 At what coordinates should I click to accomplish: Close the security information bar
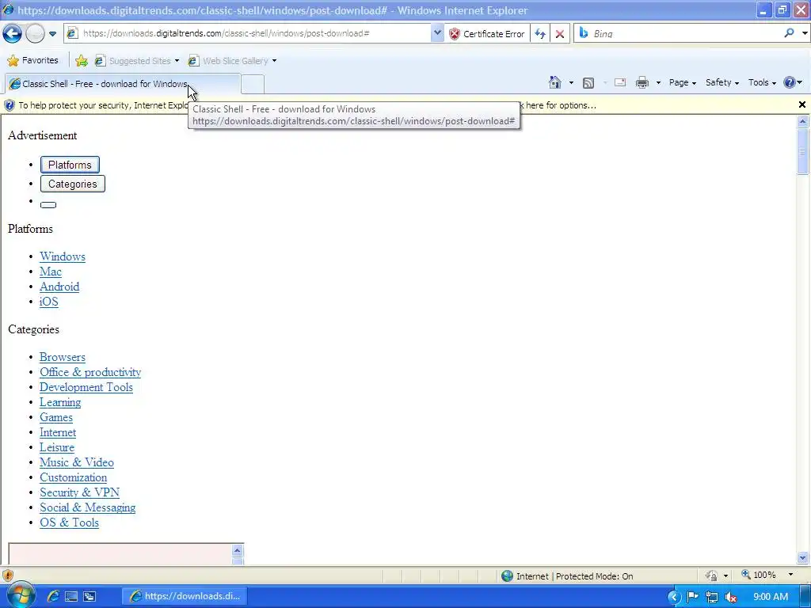(802, 105)
